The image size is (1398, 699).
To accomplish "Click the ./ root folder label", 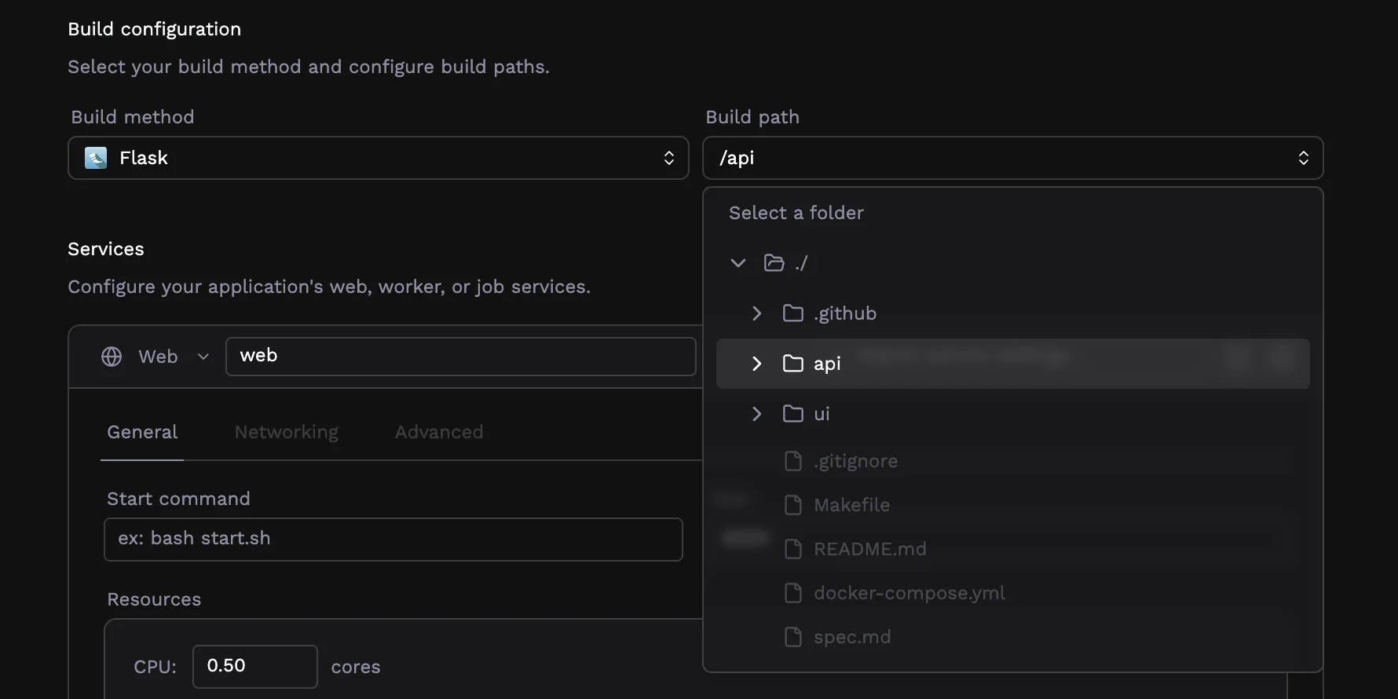I will pos(801,263).
